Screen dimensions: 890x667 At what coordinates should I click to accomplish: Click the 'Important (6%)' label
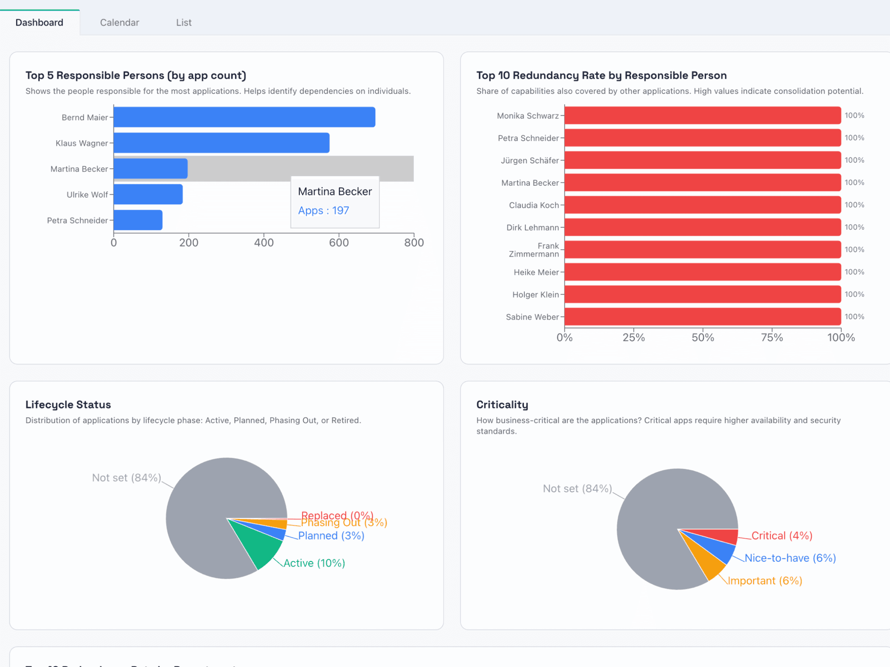click(x=765, y=581)
